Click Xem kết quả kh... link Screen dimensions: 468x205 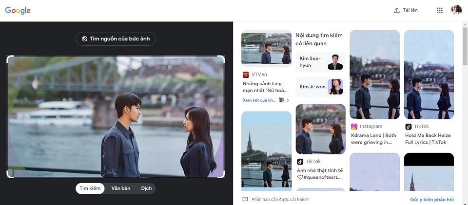(x=259, y=100)
